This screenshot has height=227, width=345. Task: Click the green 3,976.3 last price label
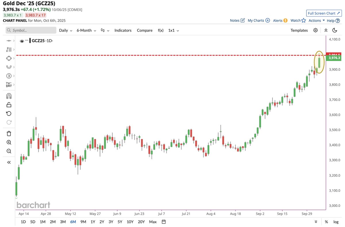coord(334,58)
